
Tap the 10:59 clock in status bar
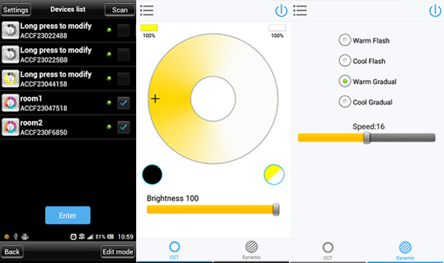[125, 237]
